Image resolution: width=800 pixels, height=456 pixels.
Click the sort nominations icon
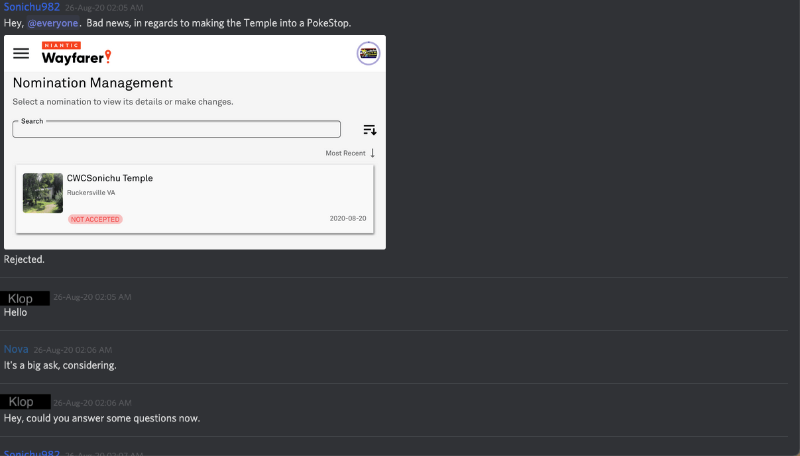tap(369, 130)
